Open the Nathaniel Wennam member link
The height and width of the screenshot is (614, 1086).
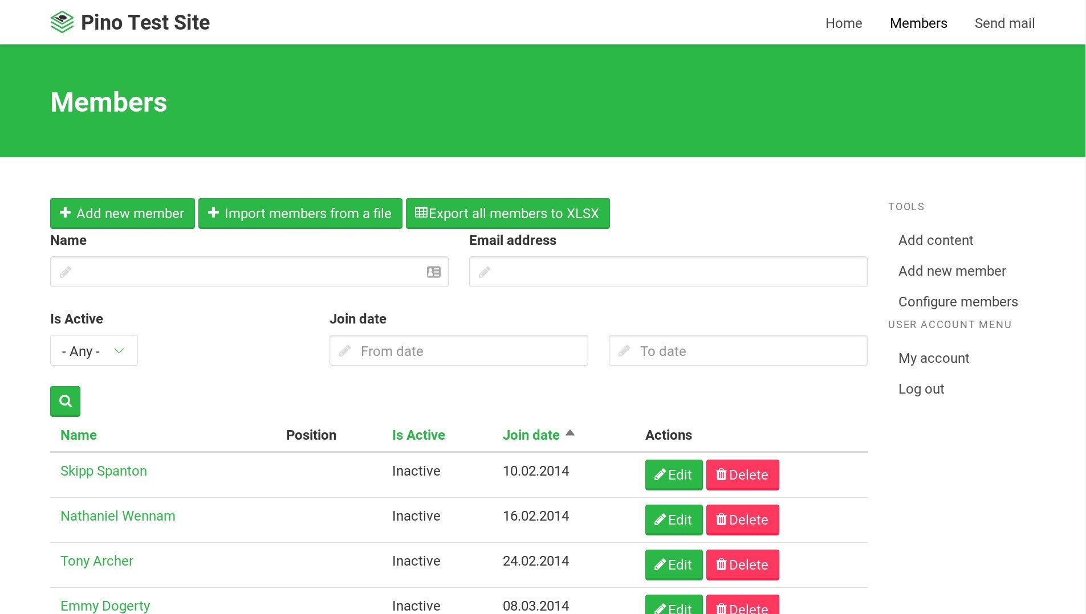(x=118, y=516)
